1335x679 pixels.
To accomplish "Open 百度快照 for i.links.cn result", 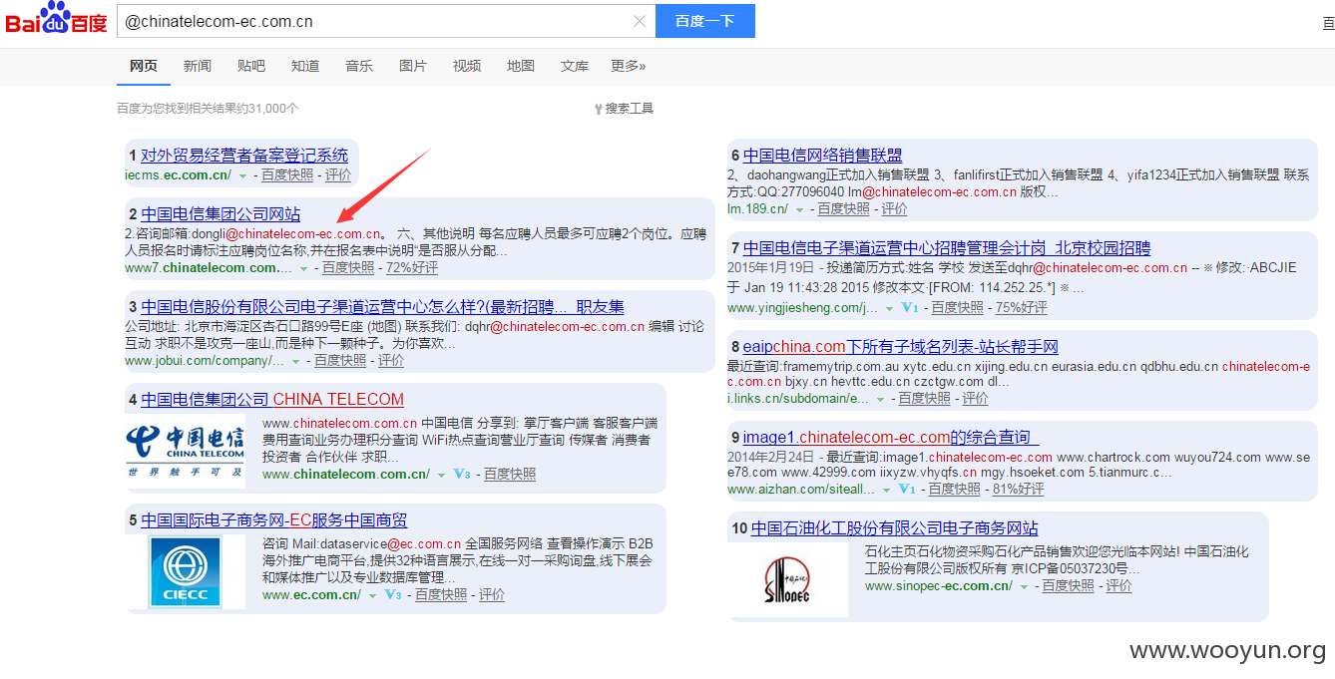I will click(x=925, y=399).
